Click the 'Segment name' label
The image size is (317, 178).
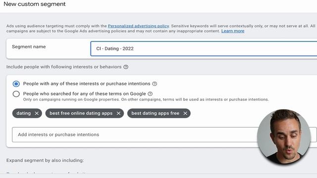coord(29,47)
